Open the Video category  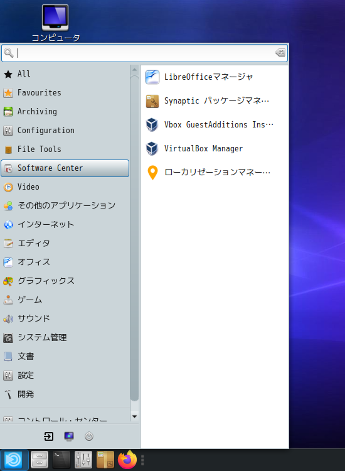[65, 187]
